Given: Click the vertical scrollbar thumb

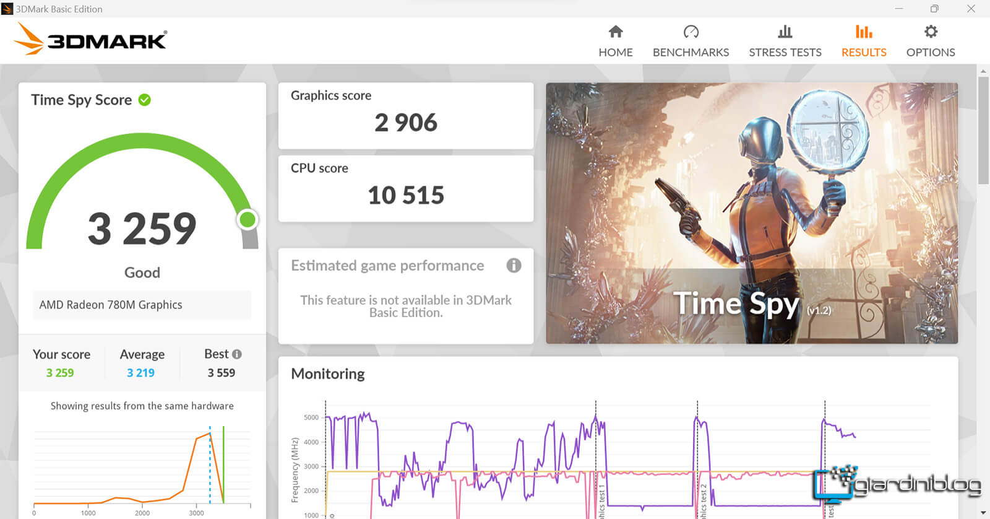Looking at the screenshot, I should tap(983, 131).
